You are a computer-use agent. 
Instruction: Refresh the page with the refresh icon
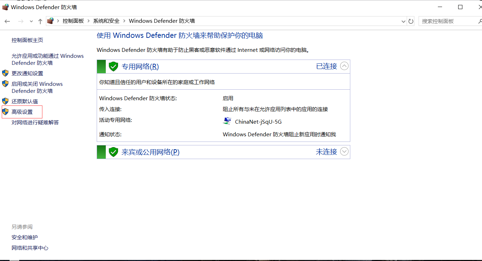(411, 21)
